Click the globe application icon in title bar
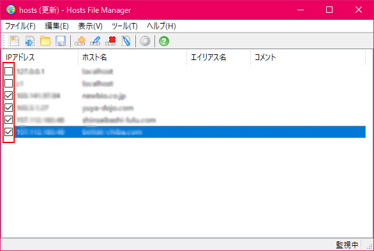 pos(11,10)
